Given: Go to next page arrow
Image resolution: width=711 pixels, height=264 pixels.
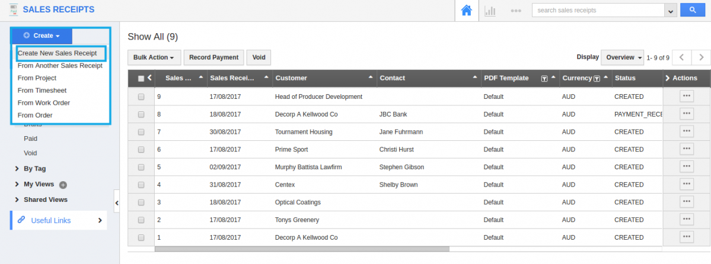Looking at the screenshot, I should coord(702,57).
